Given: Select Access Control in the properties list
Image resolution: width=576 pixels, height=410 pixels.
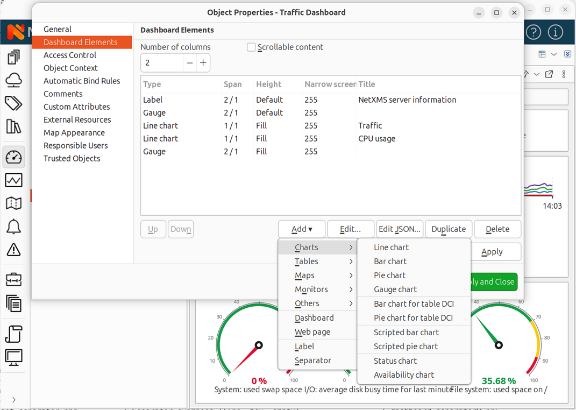Looking at the screenshot, I should 70,55.
